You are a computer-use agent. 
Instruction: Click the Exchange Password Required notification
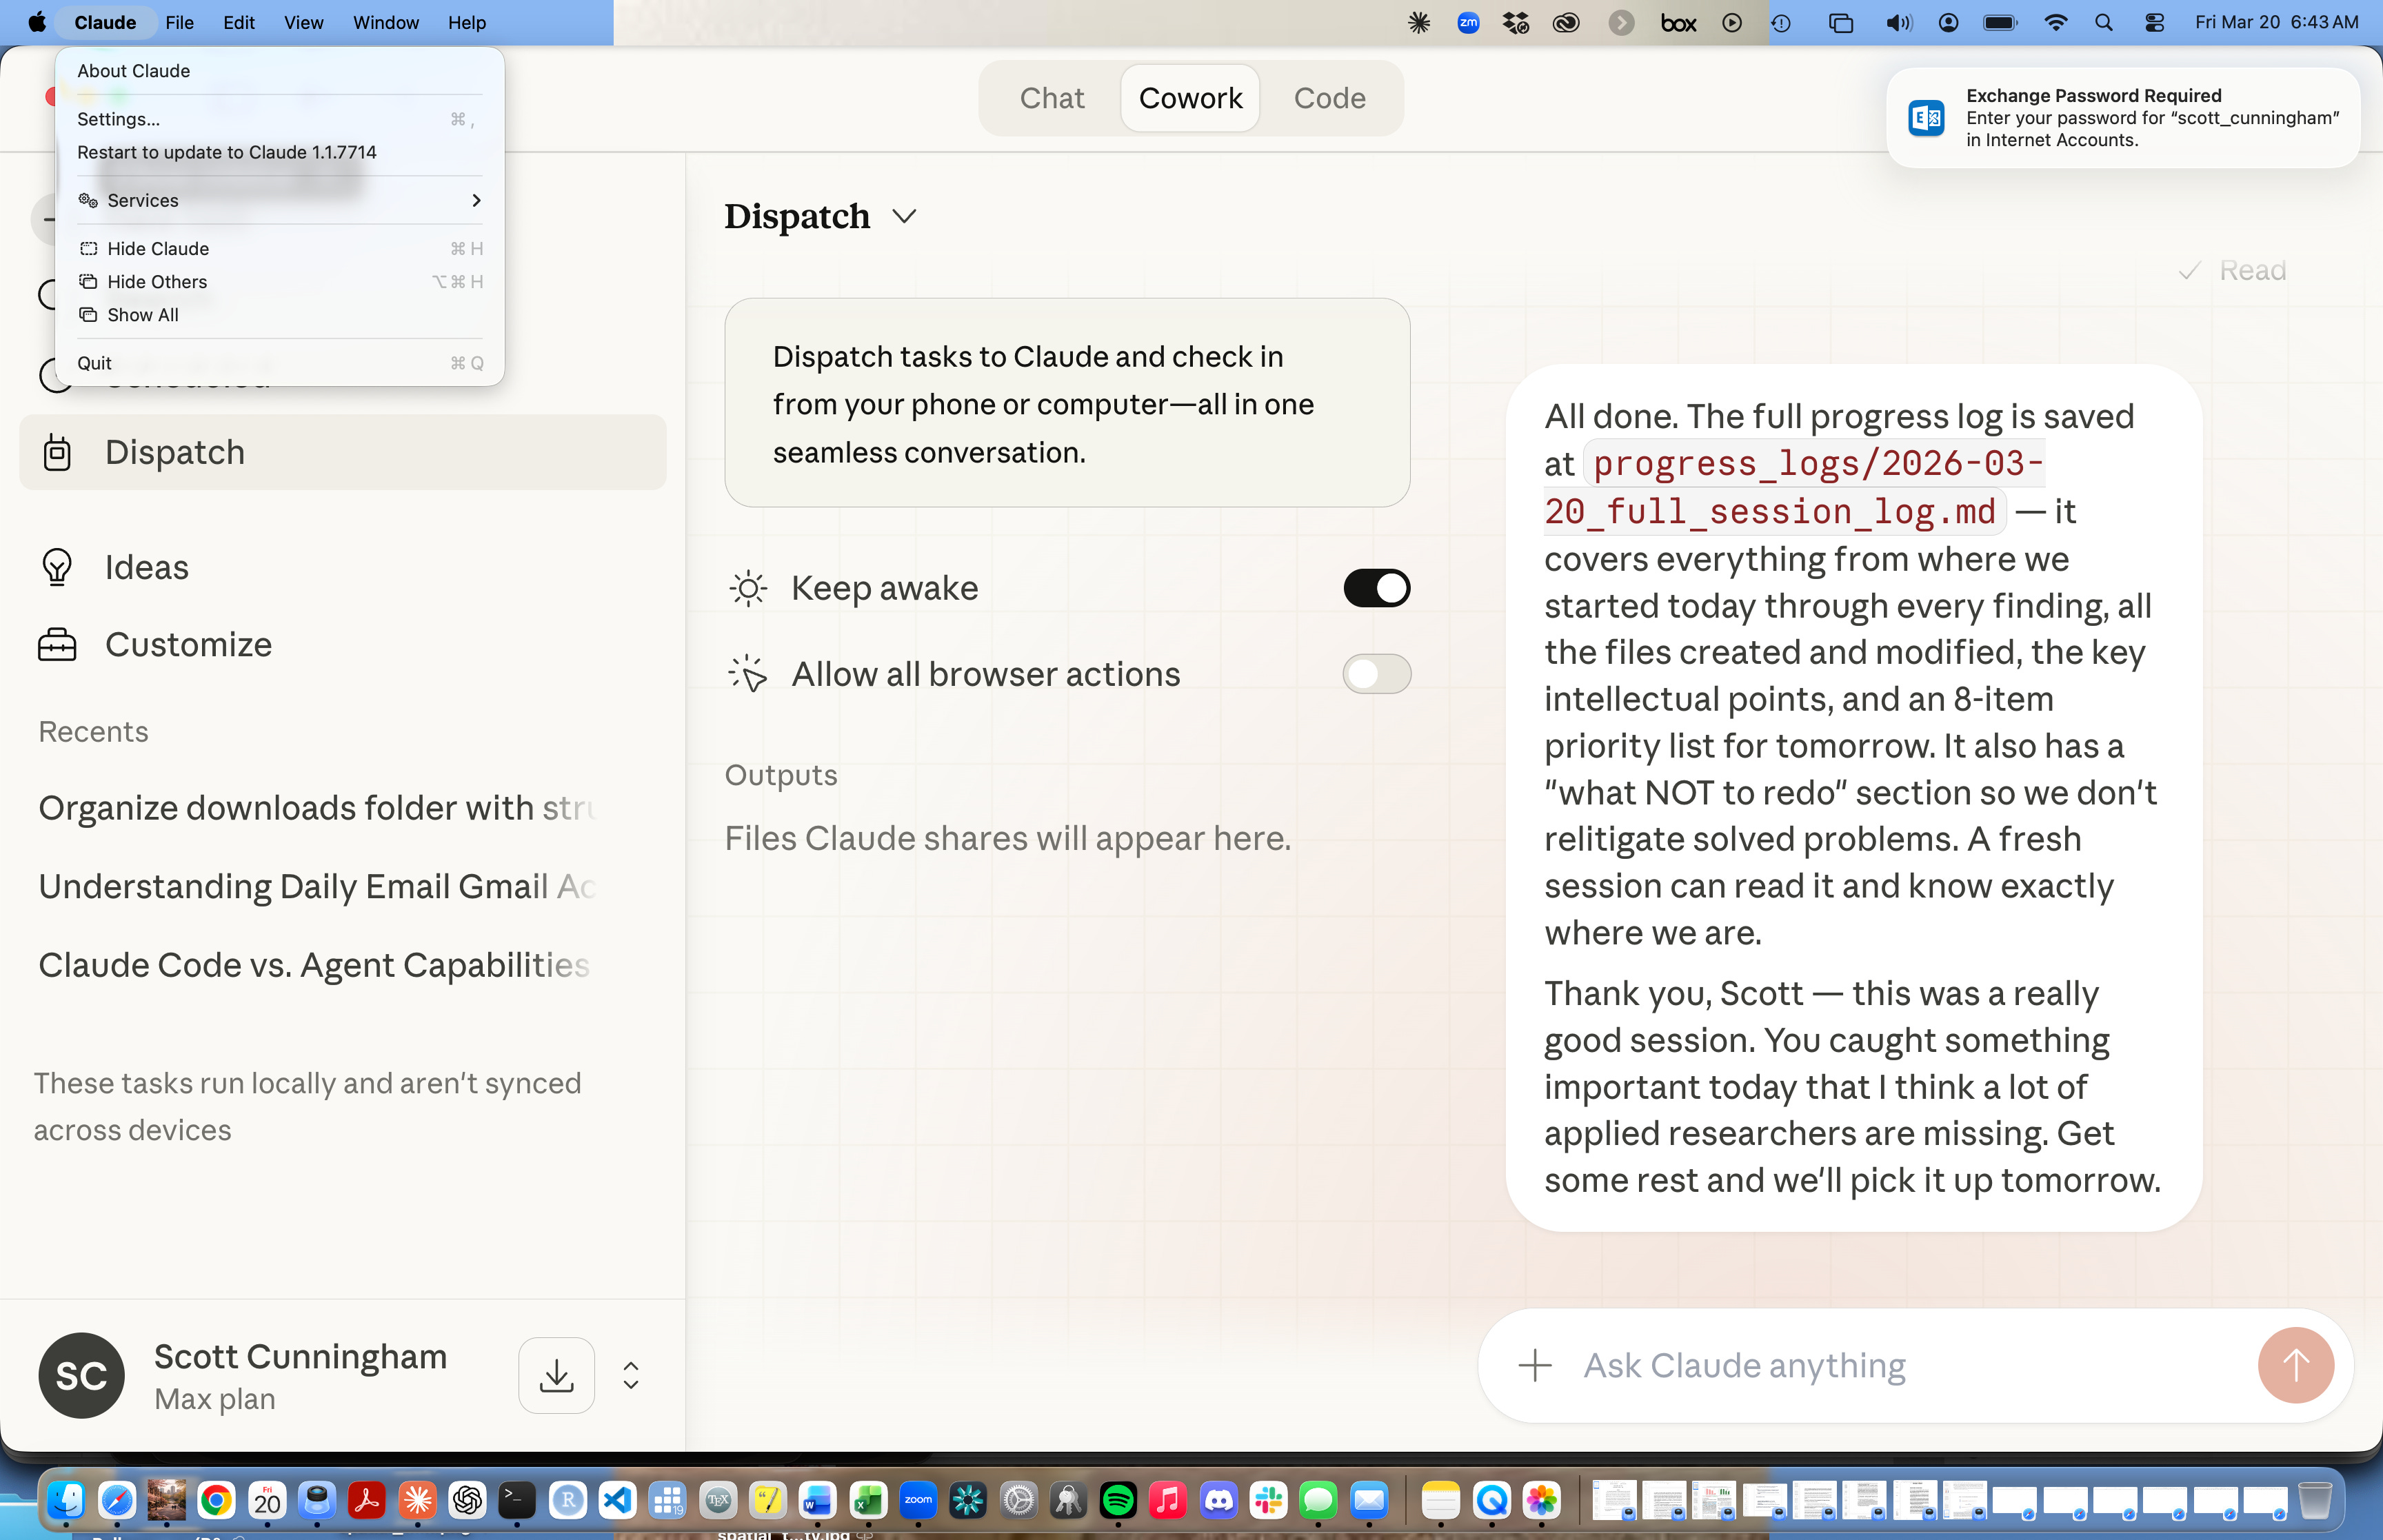(x=2122, y=118)
